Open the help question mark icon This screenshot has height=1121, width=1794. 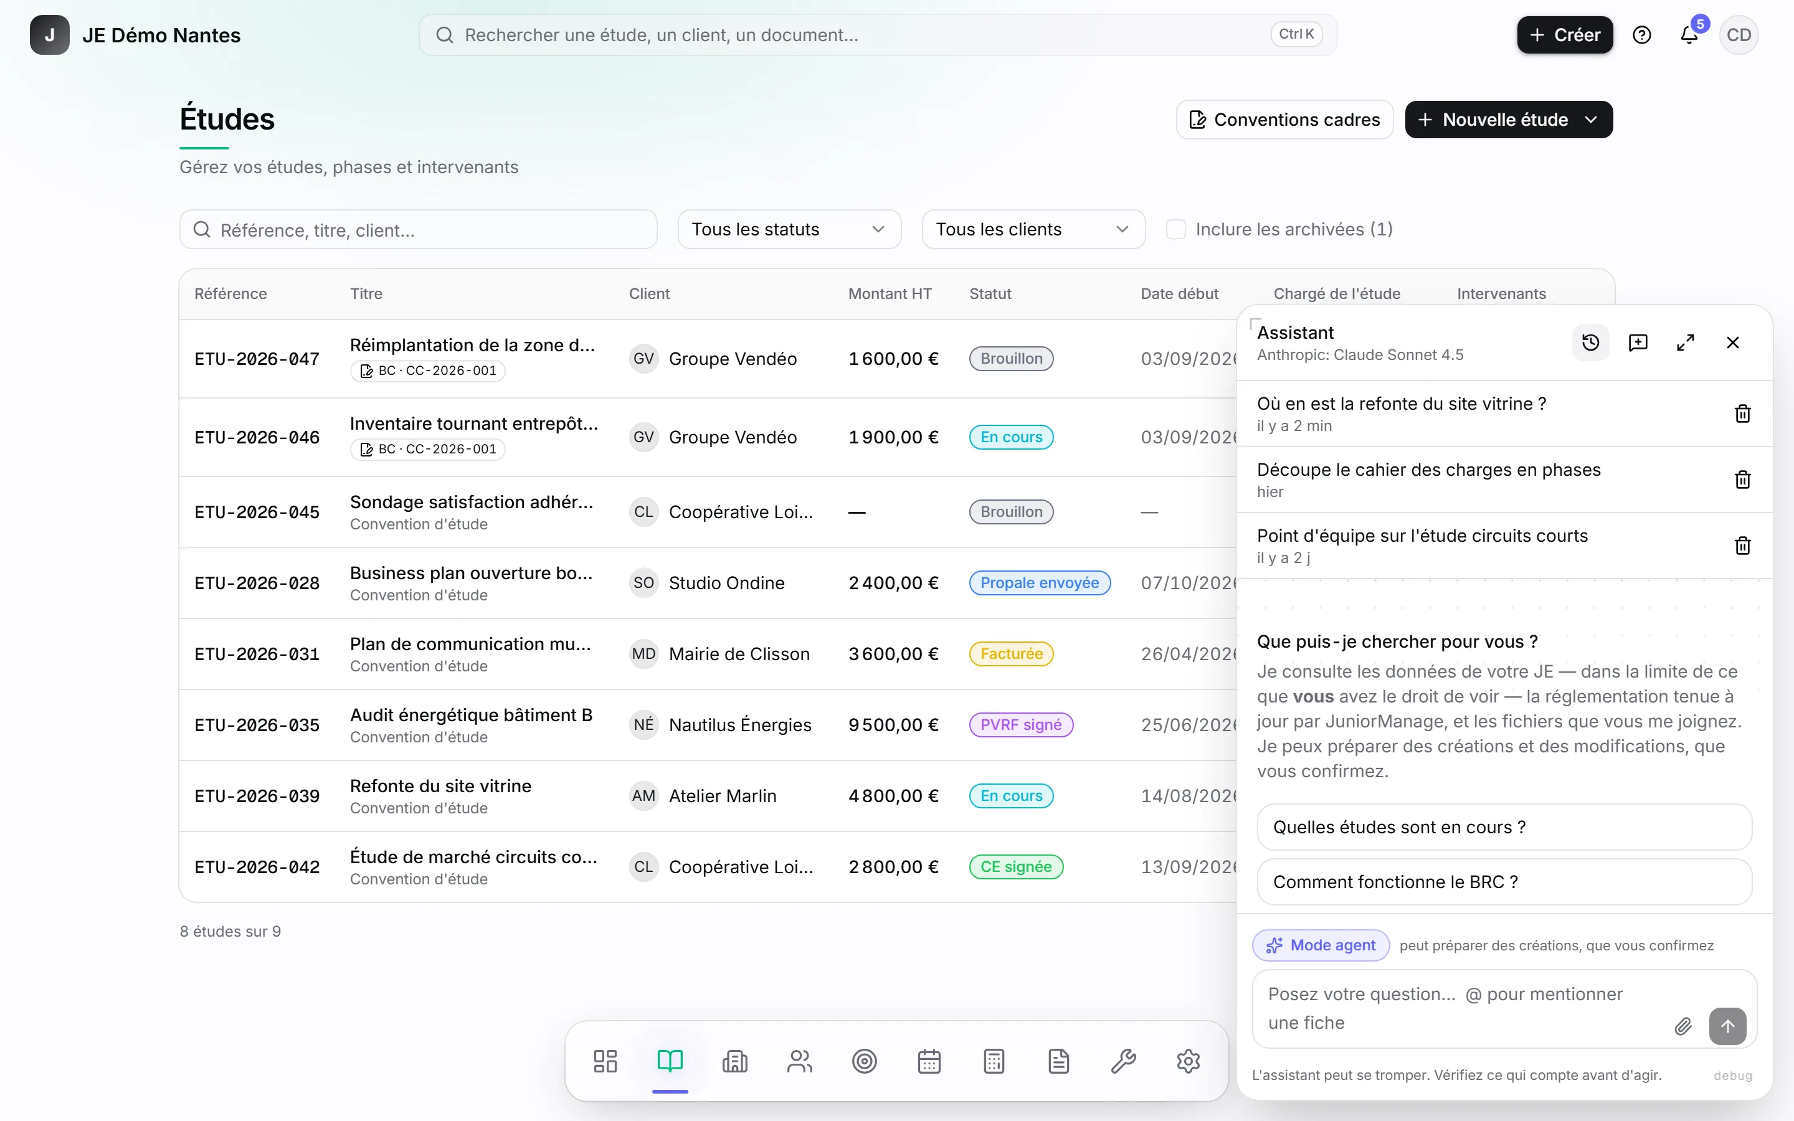[x=1642, y=35]
